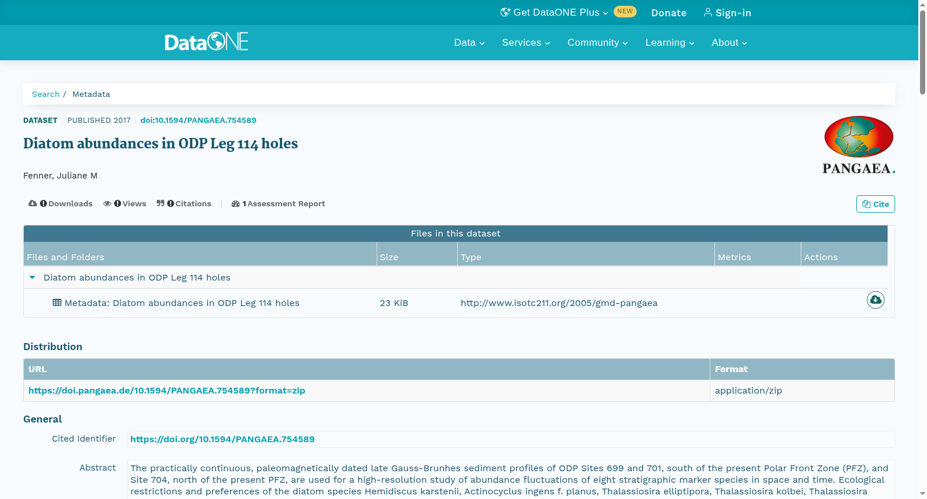Click the dataset title heading
This screenshot has height=499, width=927.
point(160,144)
